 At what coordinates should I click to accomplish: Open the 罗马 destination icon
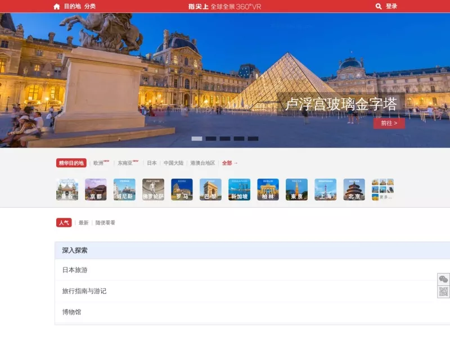pos(182,189)
